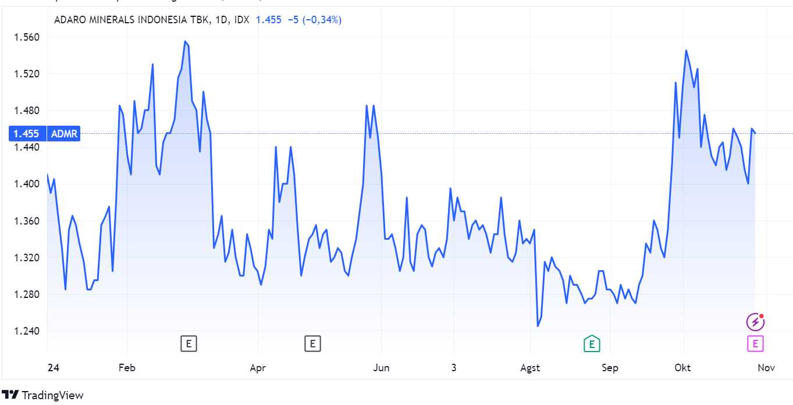
Task: Click the Jun label on time axis
Action: point(381,368)
